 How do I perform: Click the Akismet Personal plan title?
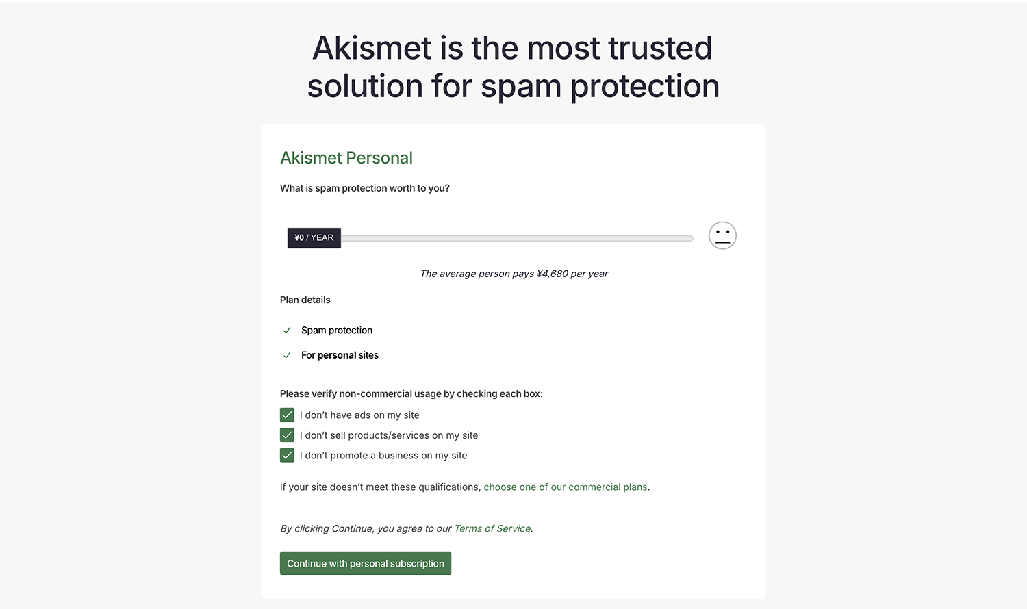346,158
